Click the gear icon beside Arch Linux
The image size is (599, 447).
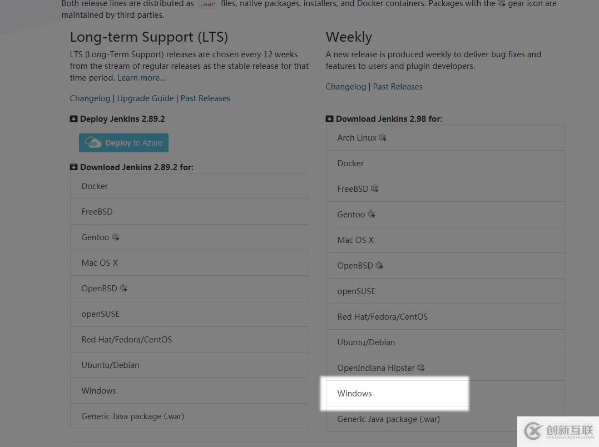pos(383,137)
